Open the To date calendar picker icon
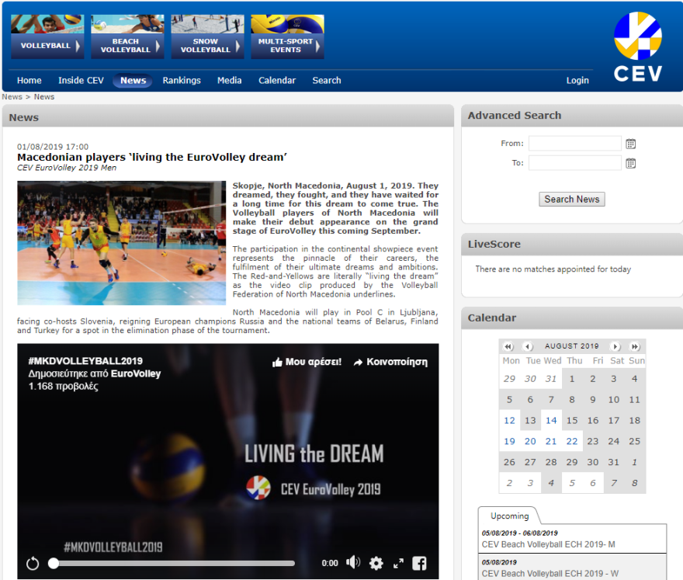This screenshot has width=683, height=580. (631, 163)
